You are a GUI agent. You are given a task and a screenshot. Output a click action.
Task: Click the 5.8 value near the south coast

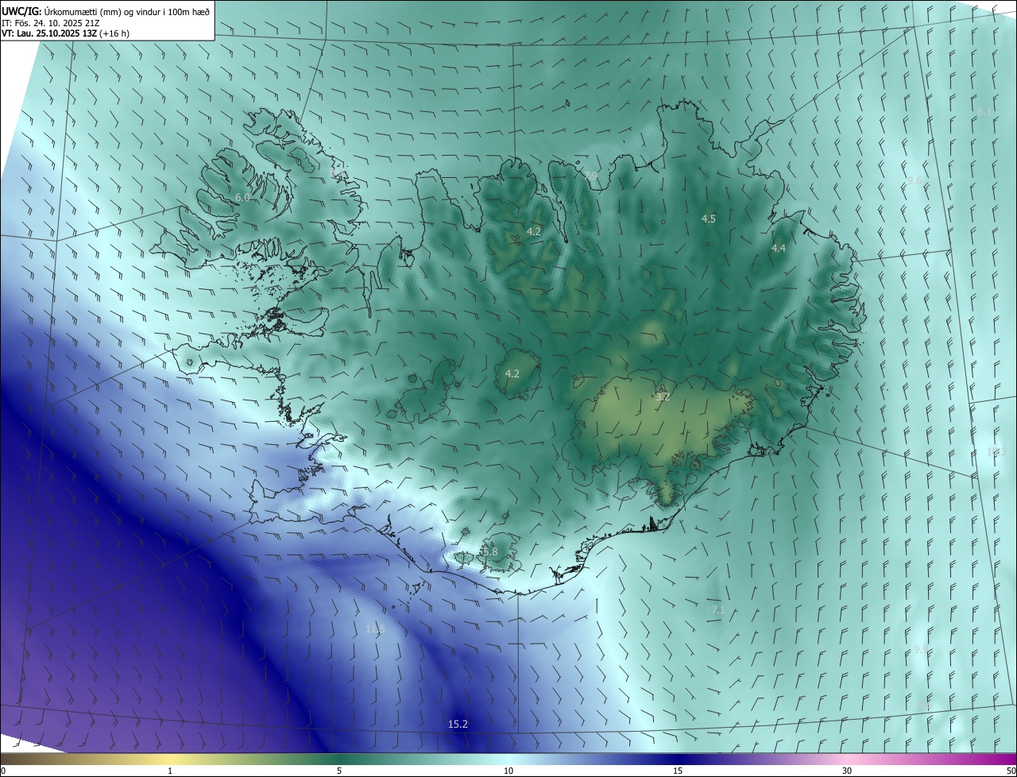[489, 551]
